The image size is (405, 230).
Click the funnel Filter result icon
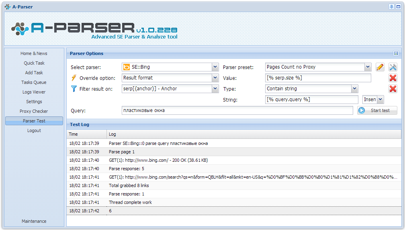click(x=74, y=89)
